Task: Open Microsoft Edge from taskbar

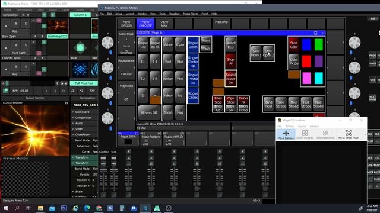Action: [x=87, y=208]
